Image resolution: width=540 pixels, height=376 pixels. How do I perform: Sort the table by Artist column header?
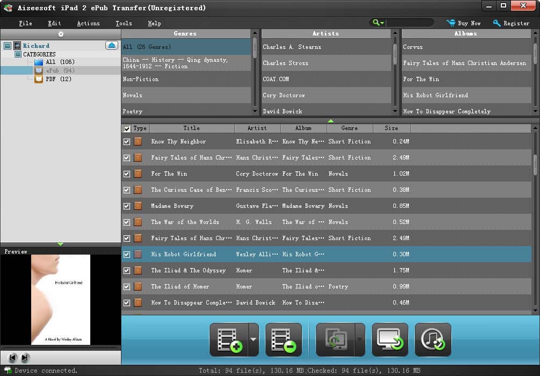click(257, 128)
